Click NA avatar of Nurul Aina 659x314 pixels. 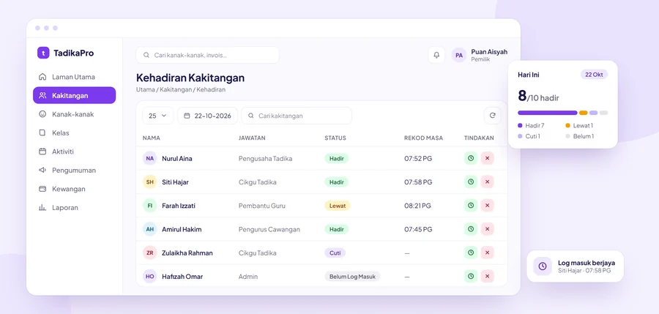coord(149,159)
